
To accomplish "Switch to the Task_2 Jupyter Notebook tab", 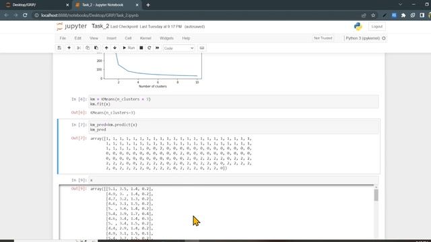I will (106, 5).
